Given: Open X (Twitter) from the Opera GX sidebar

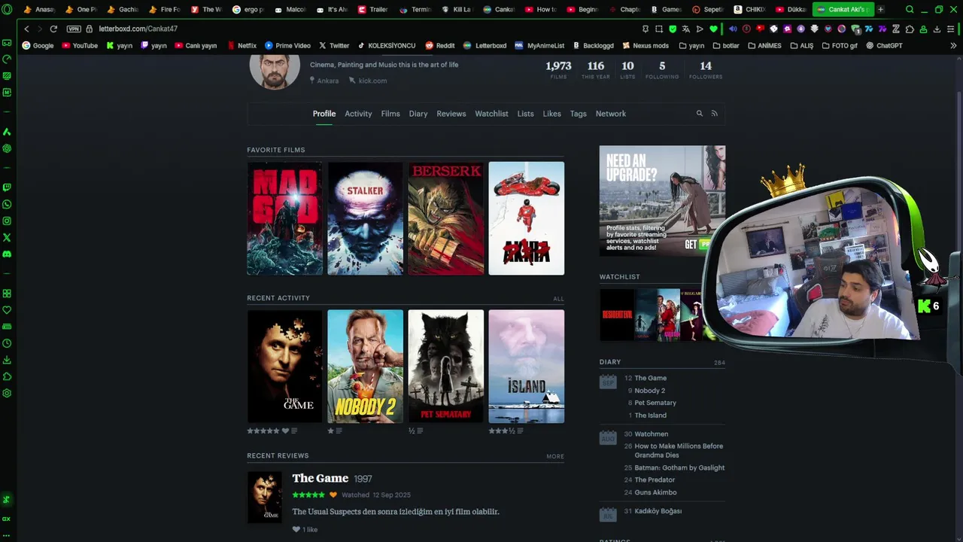Looking at the screenshot, I should point(7,237).
